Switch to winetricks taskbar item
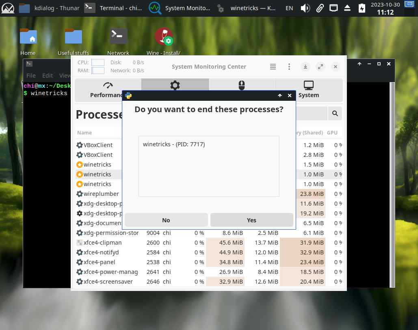 (246, 8)
